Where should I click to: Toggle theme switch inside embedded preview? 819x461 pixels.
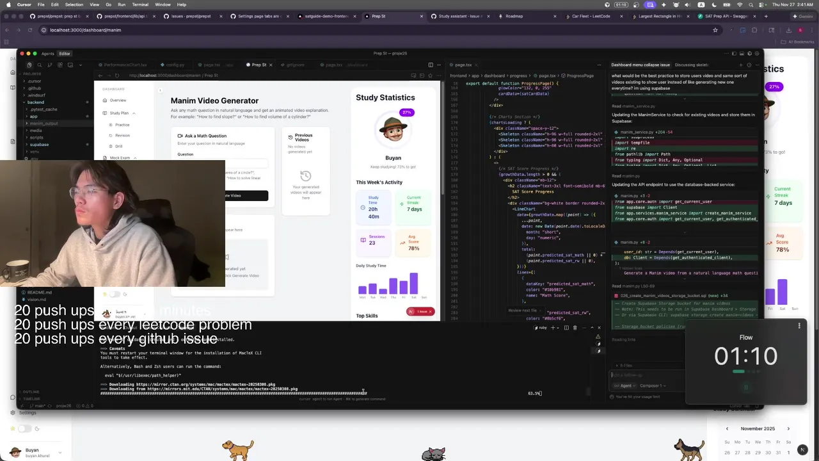(x=115, y=294)
